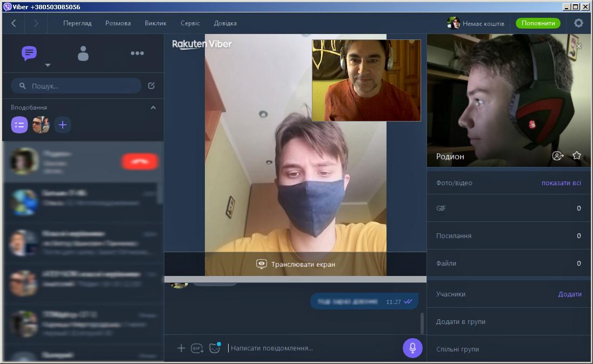Expand the dropdown arrow under chats icon
Viewport: 593px width, 364px height.
(x=48, y=65)
